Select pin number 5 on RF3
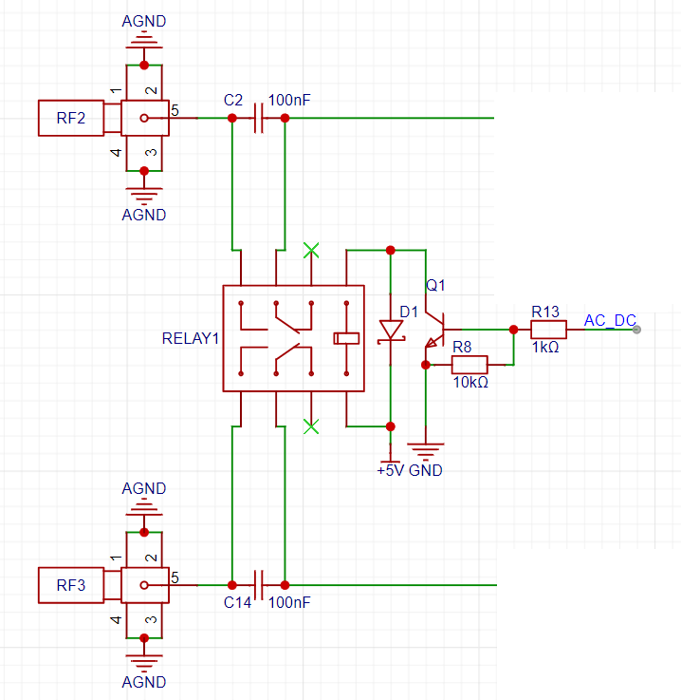This screenshot has width=681, height=700. coord(175,577)
